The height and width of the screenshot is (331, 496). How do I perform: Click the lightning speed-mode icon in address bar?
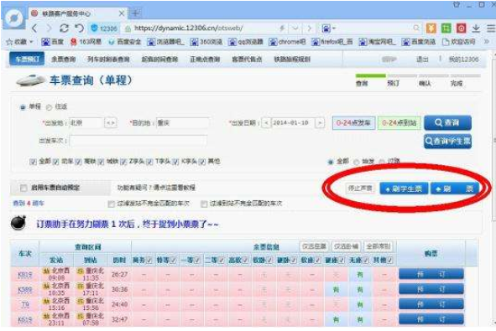[282, 28]
